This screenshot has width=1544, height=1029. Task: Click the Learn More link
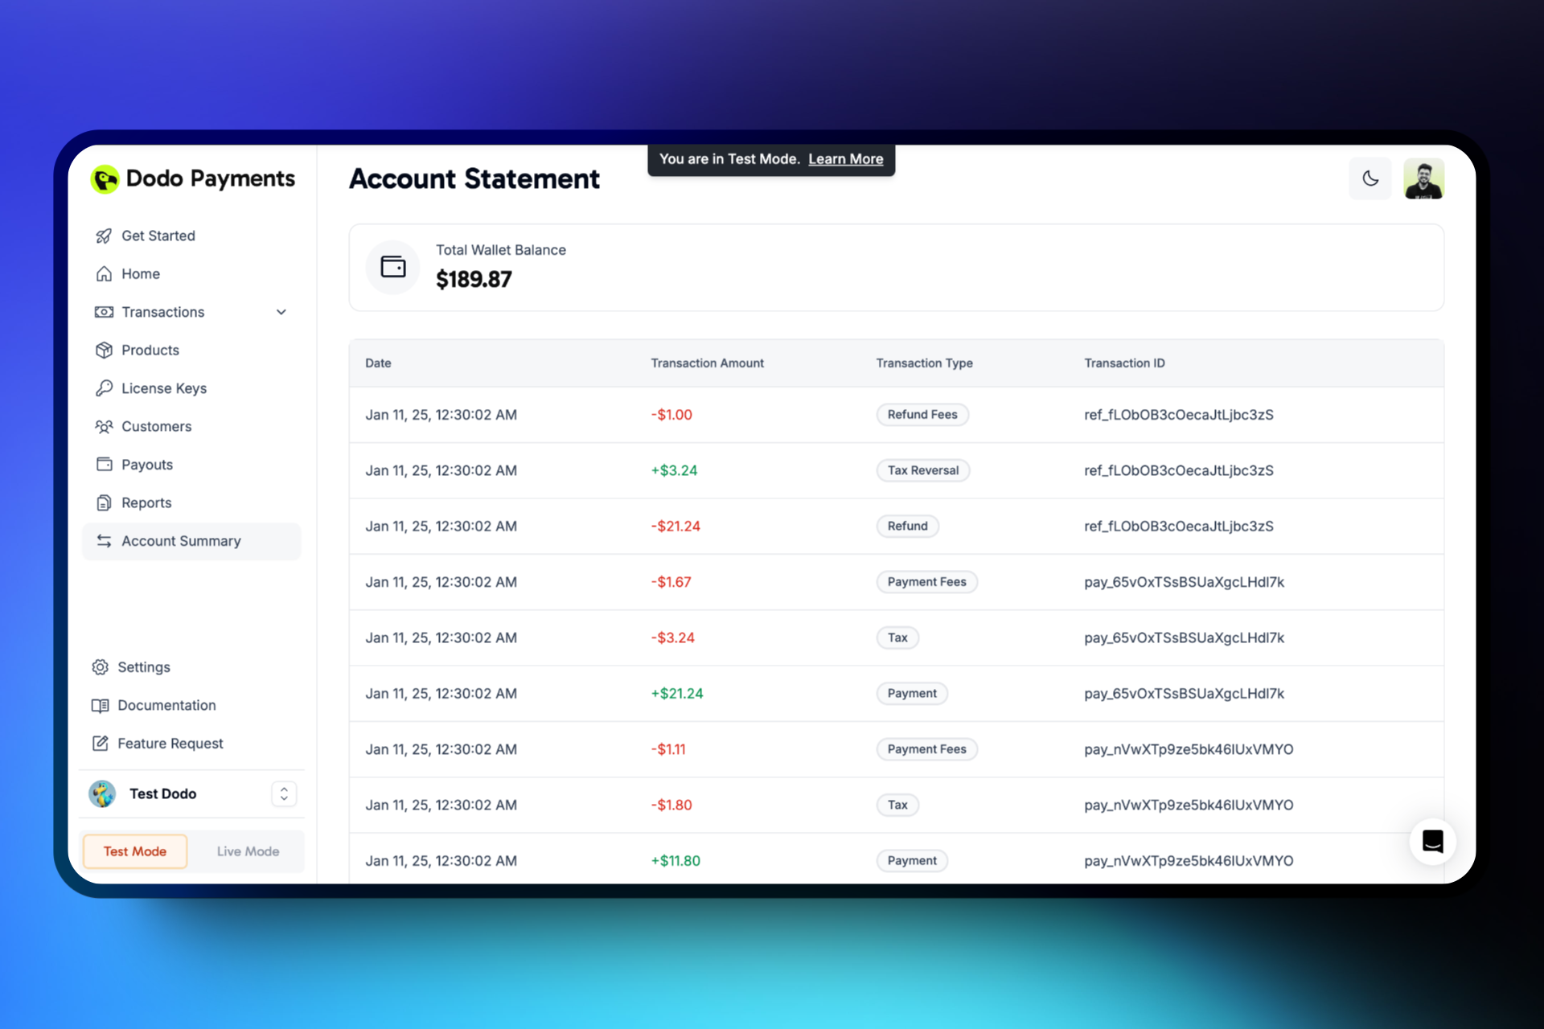coord(845,158)
